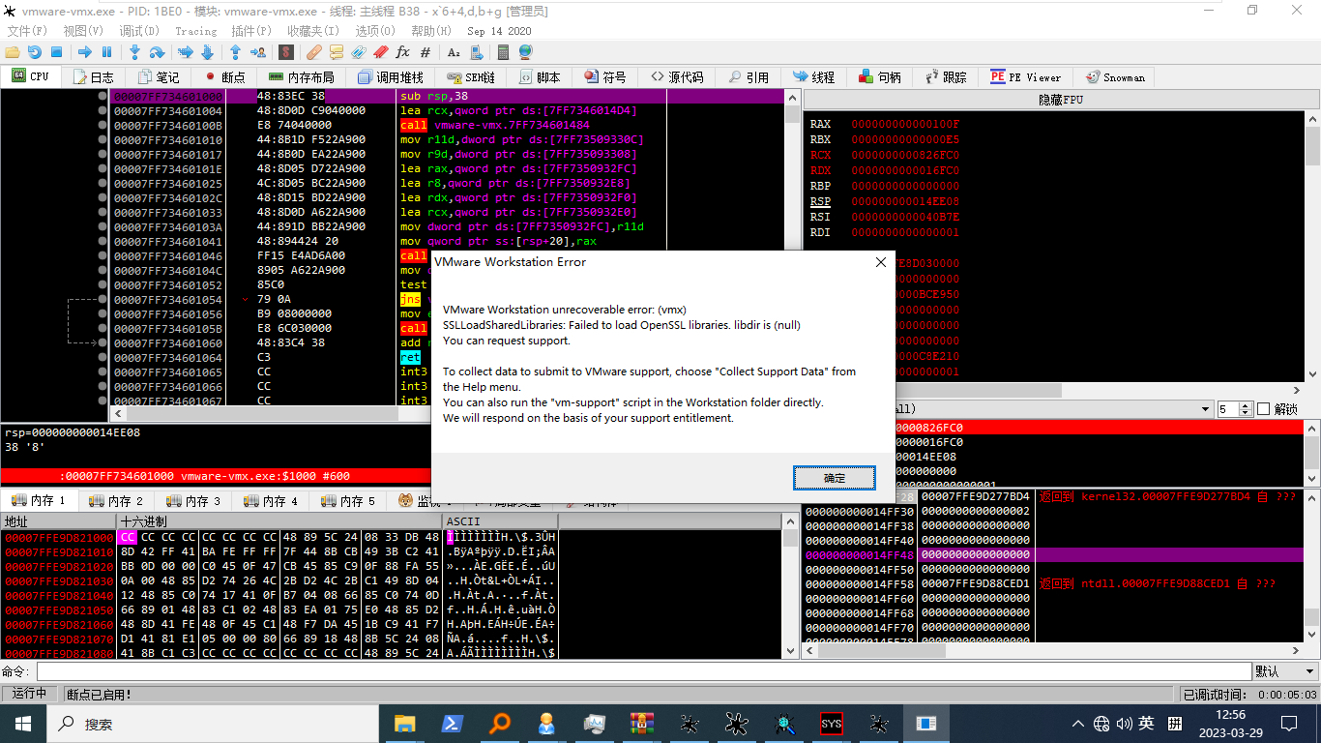1321x743 pixels.
Task: Switch to the 内存布局 tab
Action: coord(300,77)
